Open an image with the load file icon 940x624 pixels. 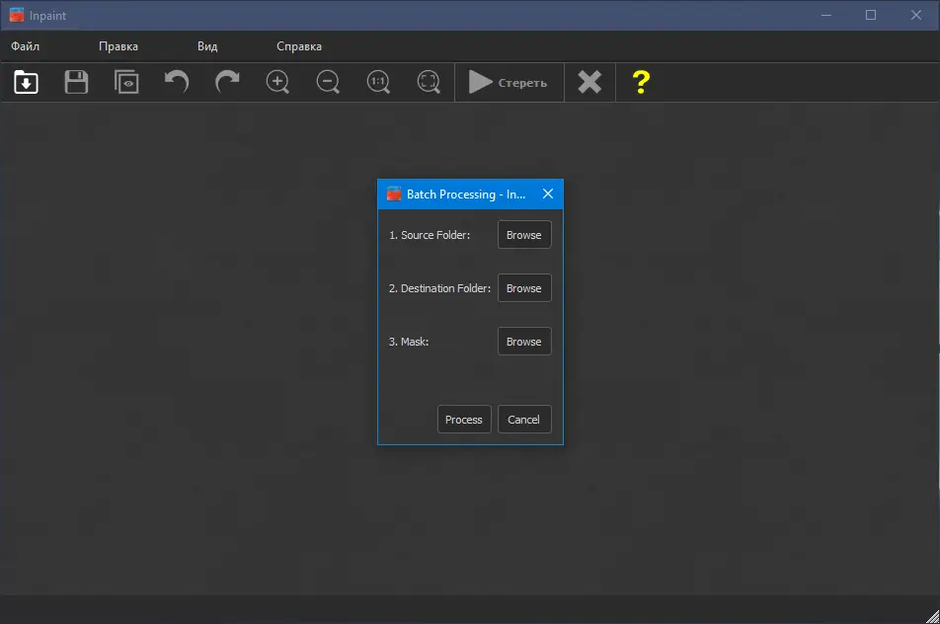click(x=26, y=82)
